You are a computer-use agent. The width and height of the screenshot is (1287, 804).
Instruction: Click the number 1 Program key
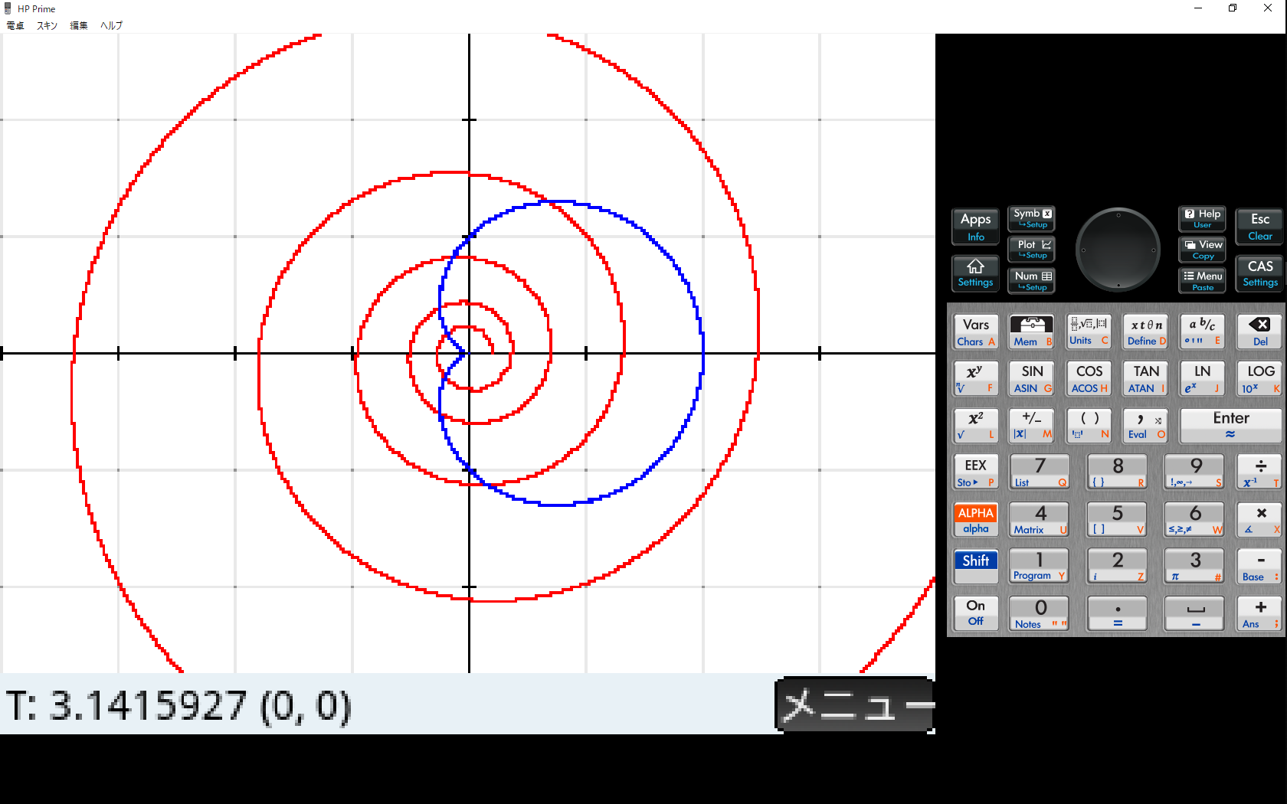click(1040, 567)
